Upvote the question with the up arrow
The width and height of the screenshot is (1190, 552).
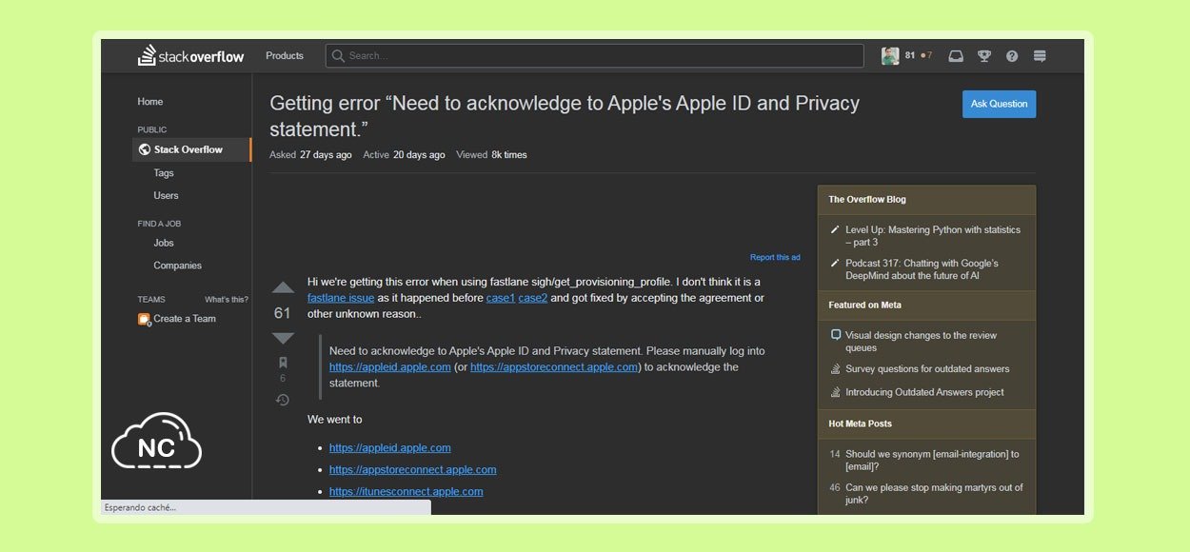(x=283, y=288)
